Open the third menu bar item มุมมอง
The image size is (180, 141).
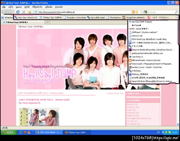pos(19,7)
